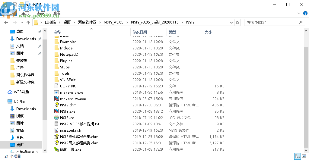
Task: Expand the chevron before 此电脑 in breadcrumb
Action: 41,22
